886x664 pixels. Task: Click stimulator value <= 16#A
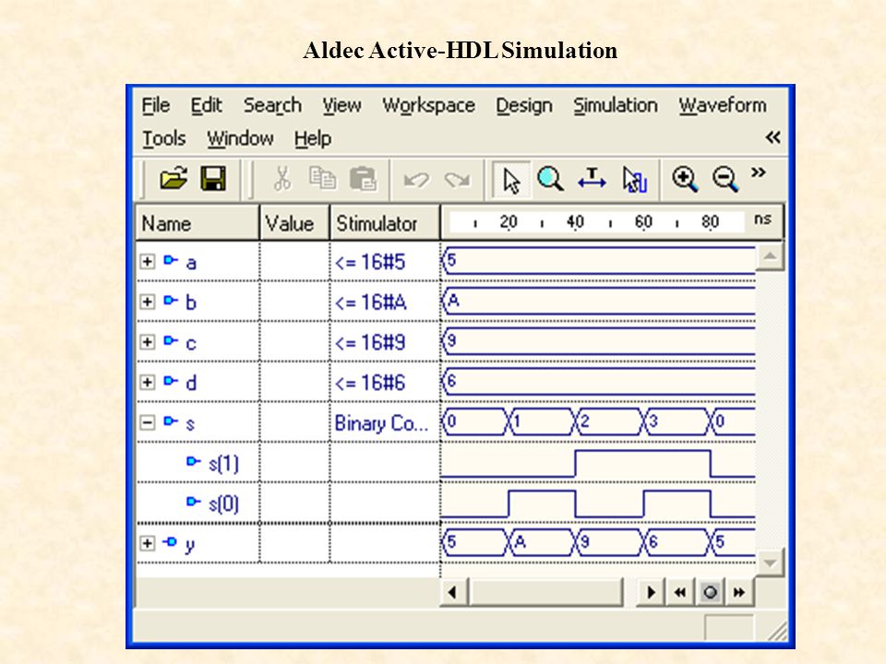370,302
